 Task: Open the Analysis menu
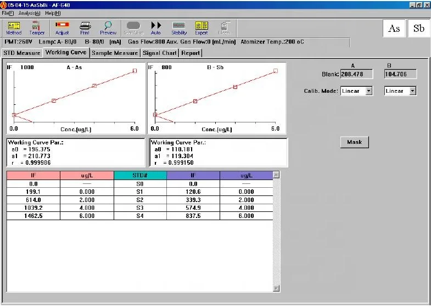(x=30, y=13)
